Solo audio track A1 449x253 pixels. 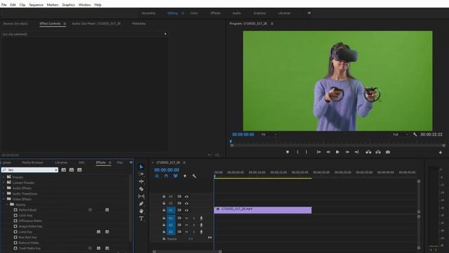(194, 219)
